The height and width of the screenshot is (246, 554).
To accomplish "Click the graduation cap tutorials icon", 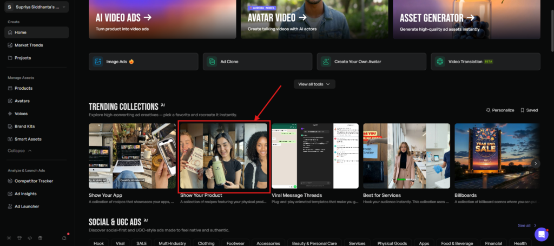I will coord(19,237).
